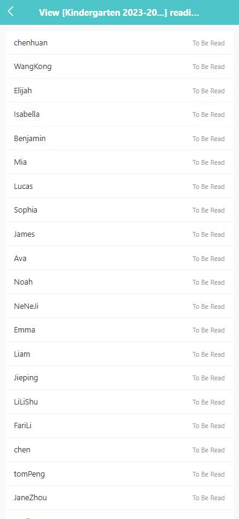
Task: Open the chenhuan list row
Action: pyautogui.click(x=119, y=43)
